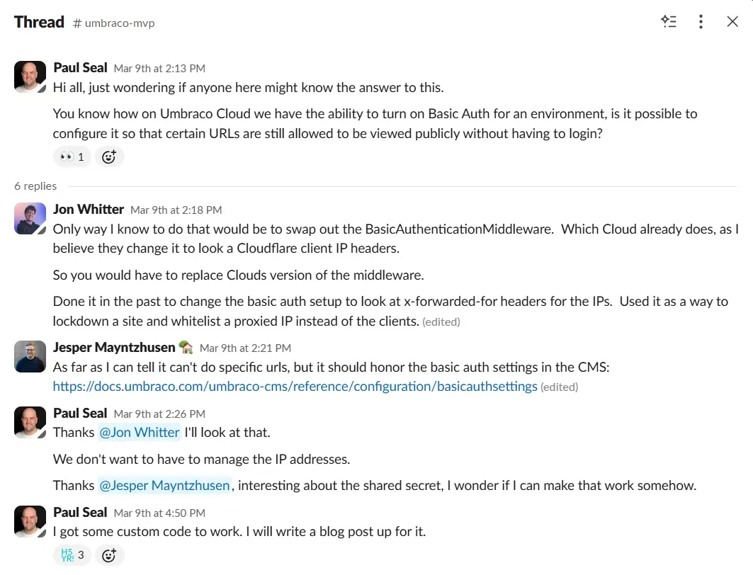Toggle the eyes emoji reaction

[72, 157]
